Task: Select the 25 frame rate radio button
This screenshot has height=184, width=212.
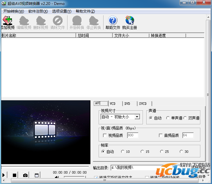Action: 162,152
